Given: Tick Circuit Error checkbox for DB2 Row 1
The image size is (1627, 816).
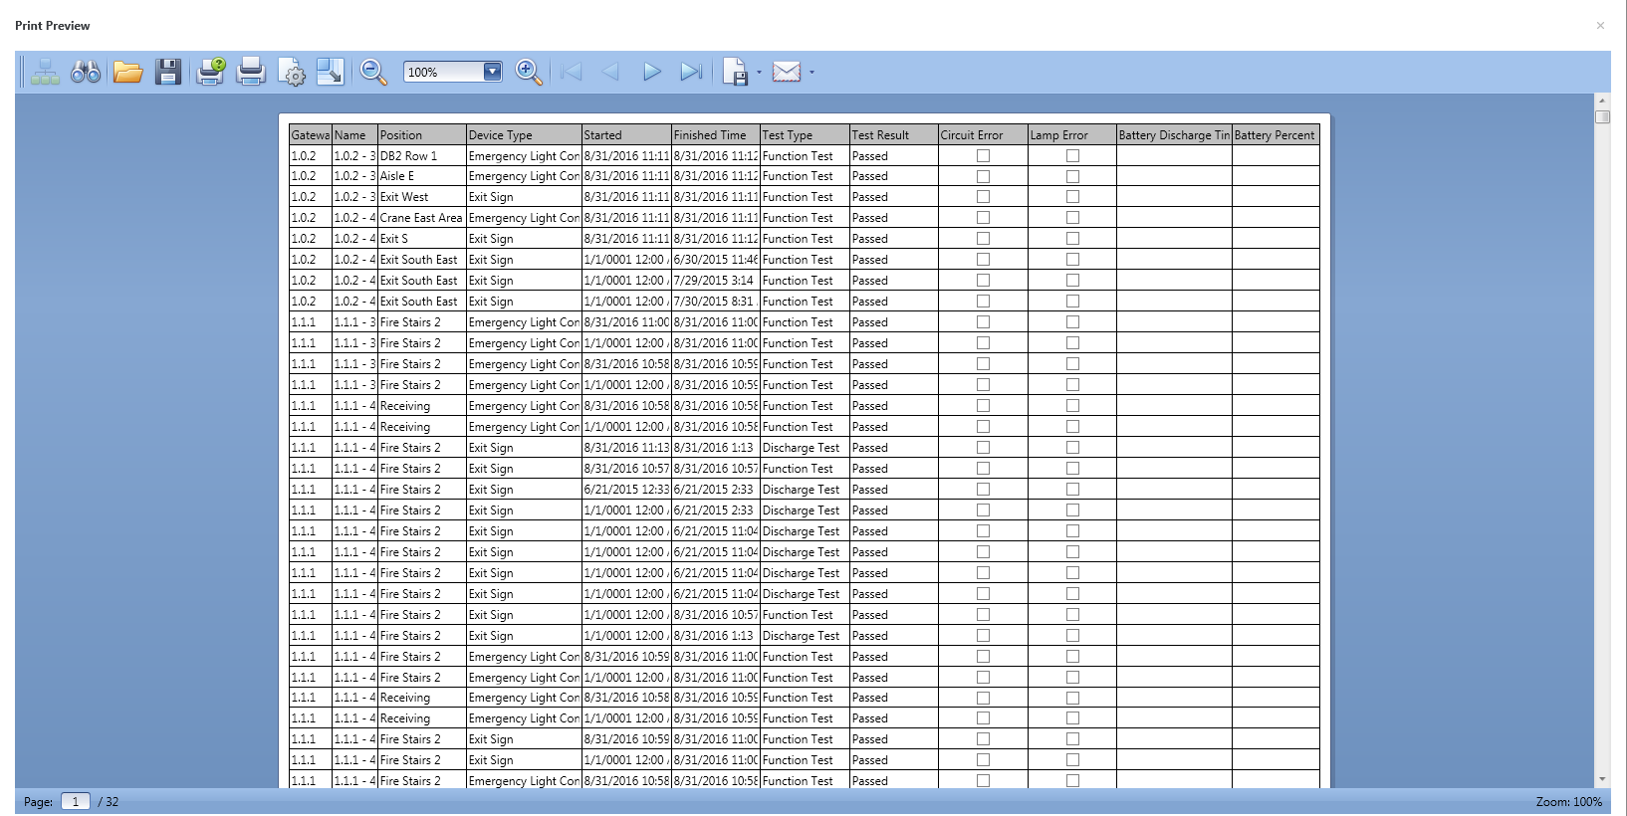Looking at the screenshot, I should tap(983, 156).
